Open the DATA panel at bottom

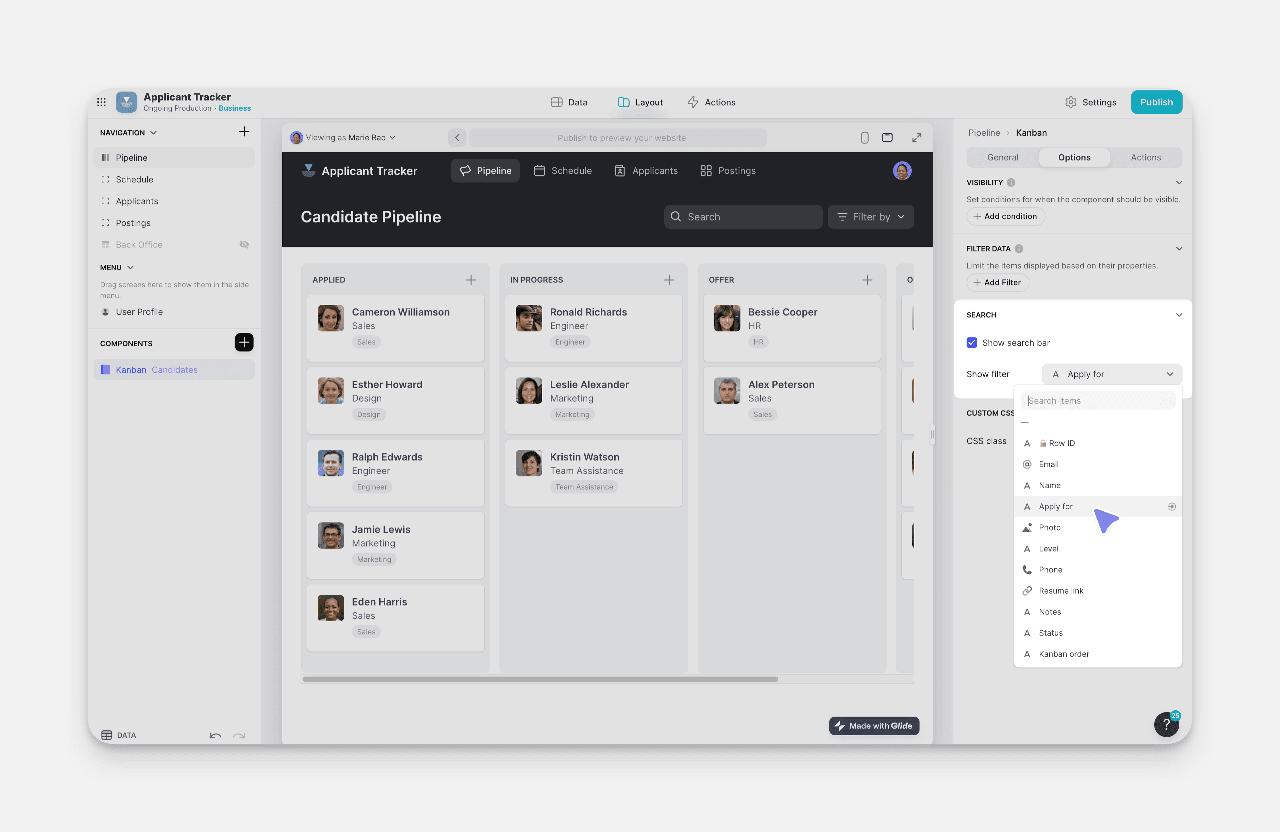click(118, 735)
